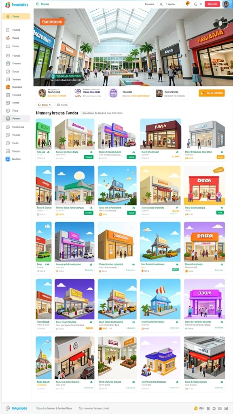Click the blue square icon at sidebar bottom
This screenshot has width=233, height=414.
coord(8,159)
